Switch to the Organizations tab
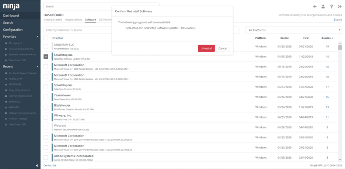The width and height of the screenshot is (345, 169). 73,20
